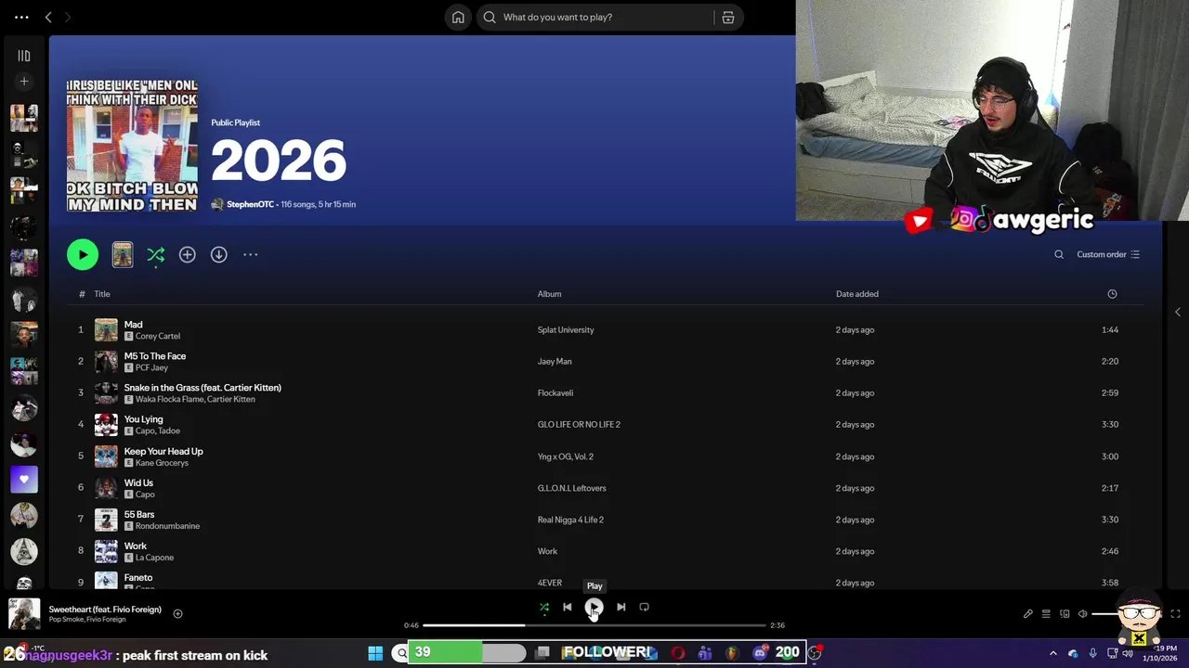This screenshot has width=1189, height=668.
Task: Click the 2026 playlist cover image
Action: [x=132, y=146]
